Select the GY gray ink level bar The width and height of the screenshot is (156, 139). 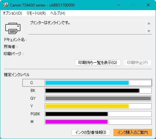98,98
